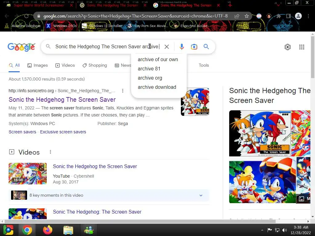
Task: Switch to the News results tab
Action: click(x=123, y=65)
